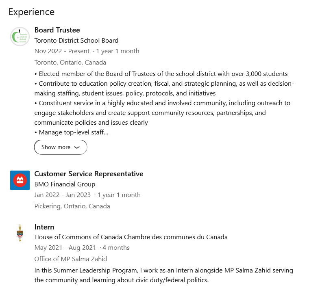Click the Experience section heading

(x=31, y=12)
